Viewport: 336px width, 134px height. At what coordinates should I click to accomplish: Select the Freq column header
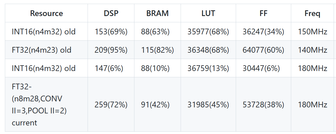[312, 13]
